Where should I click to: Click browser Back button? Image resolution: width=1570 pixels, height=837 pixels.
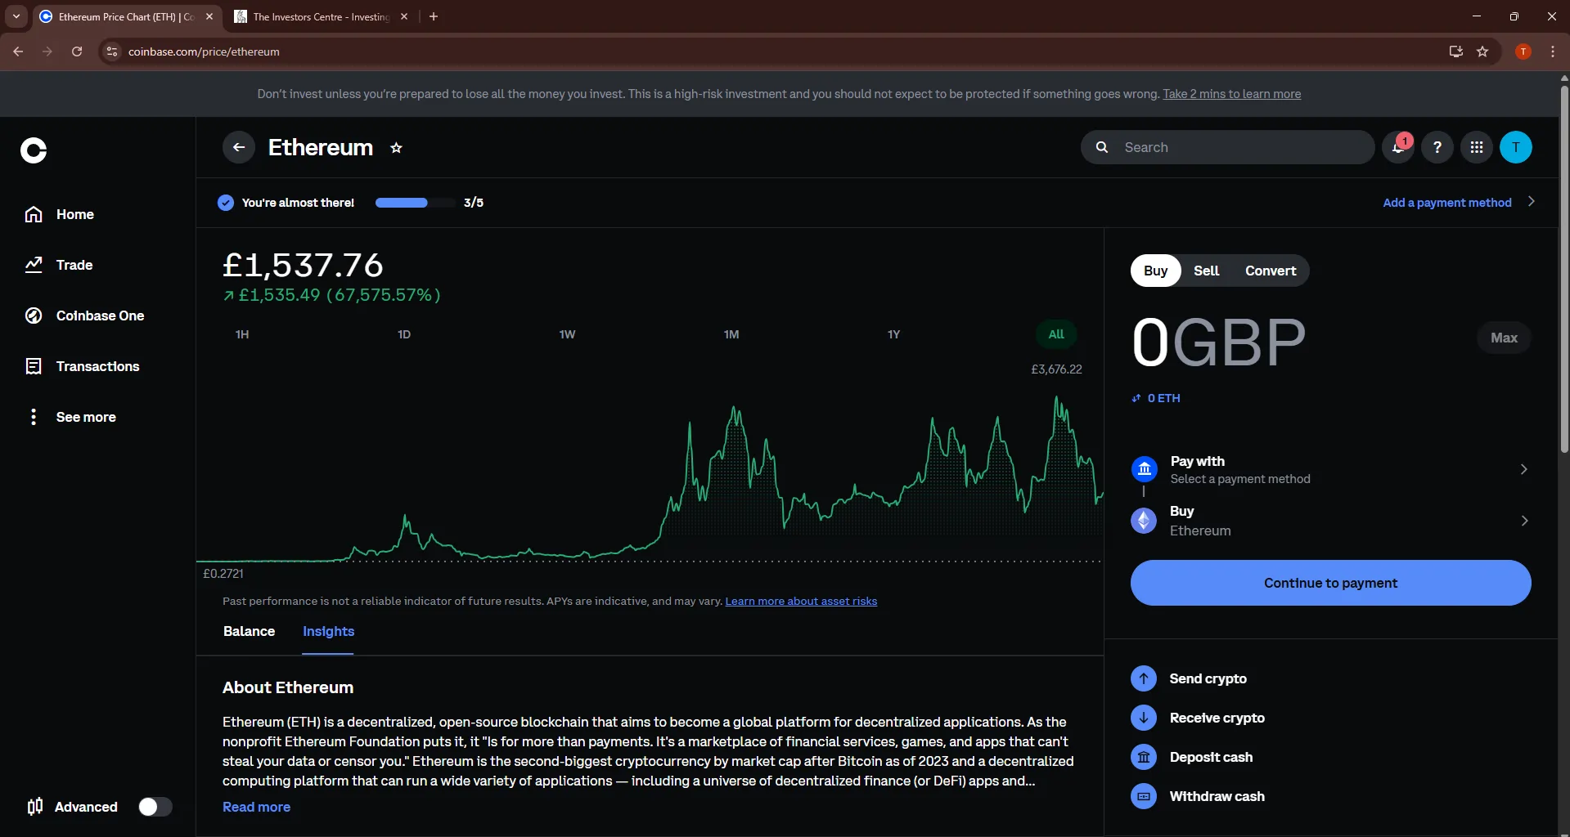tap(18, 51)
